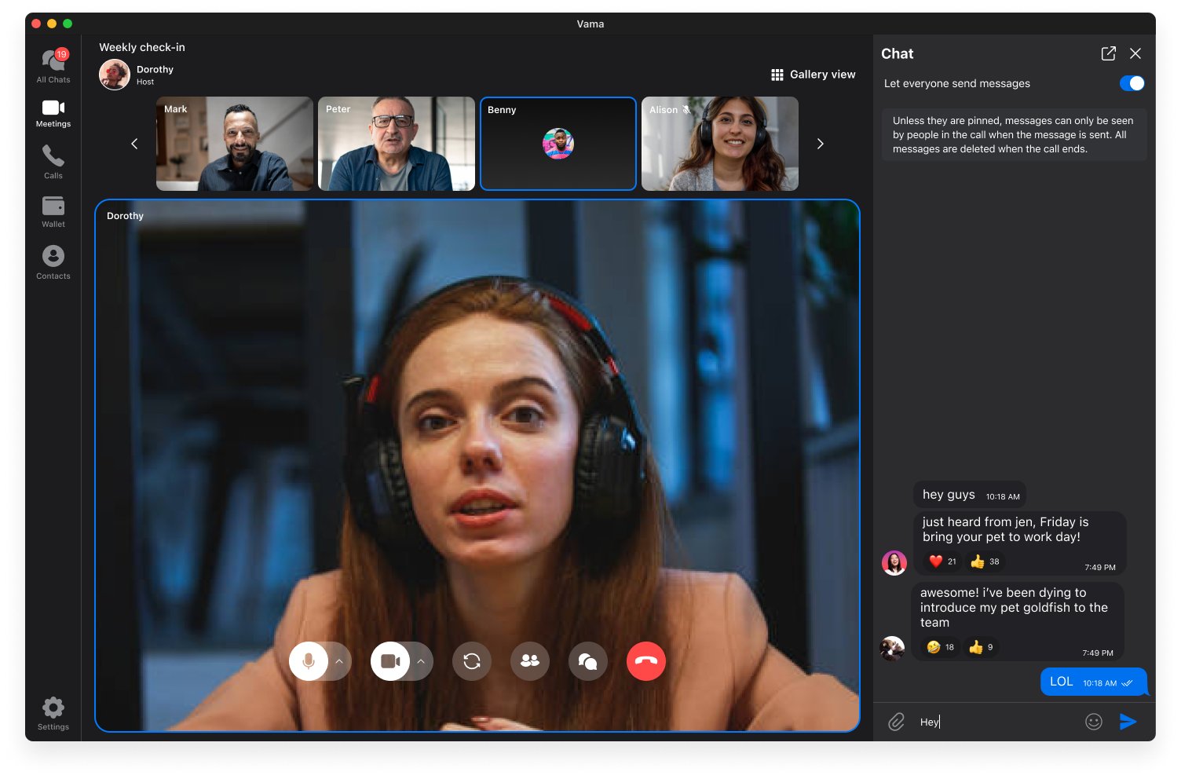This screenshot has width=1181, height=779.
Task: Click avatar beside the pet day message
Action: pos(894,562)
